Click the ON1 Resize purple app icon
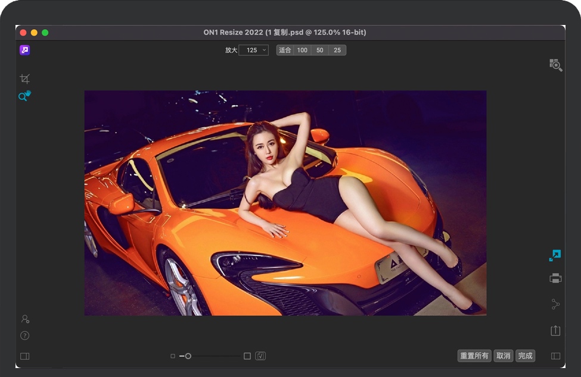Viewport: 581px width, 377px height. coord(25,50)
